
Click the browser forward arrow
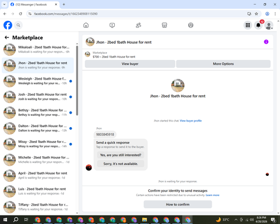pyautogui.click(x=13, y=14)
